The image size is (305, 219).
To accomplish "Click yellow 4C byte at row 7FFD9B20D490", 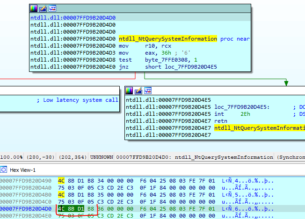I will click(x=61, y=181).
